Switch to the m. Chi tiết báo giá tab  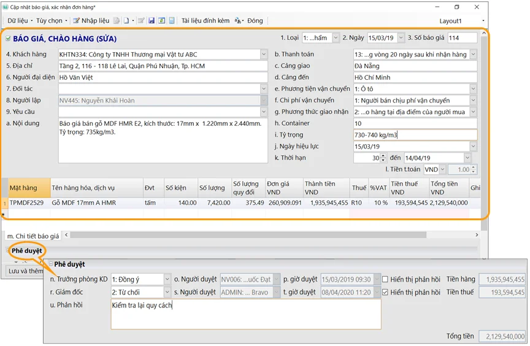(33, 236)
